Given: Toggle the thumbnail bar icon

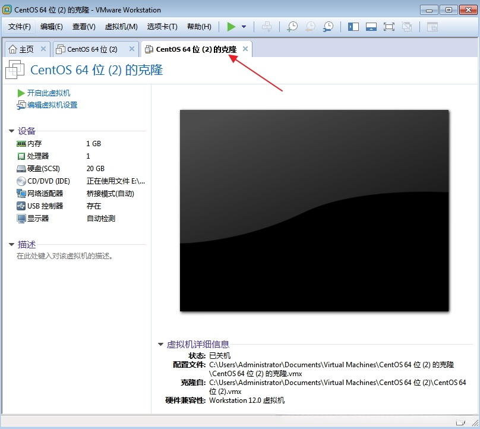Looking at the screenshot, I should click(x=371, y=27).
